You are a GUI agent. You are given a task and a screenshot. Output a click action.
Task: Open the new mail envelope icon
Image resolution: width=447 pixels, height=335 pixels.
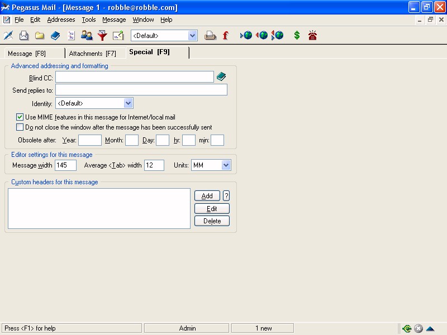[x=24, y=36]
